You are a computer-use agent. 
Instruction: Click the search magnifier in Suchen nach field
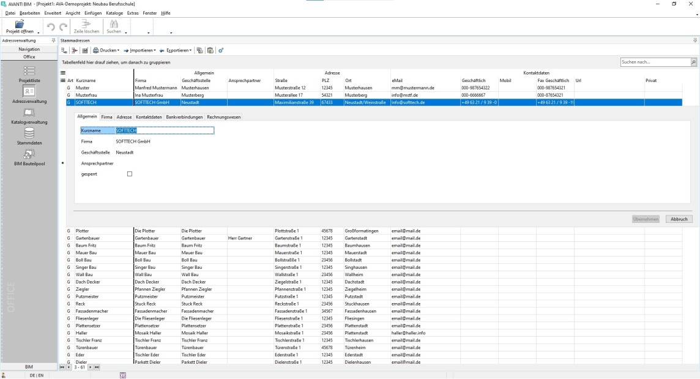click(693, 62)
